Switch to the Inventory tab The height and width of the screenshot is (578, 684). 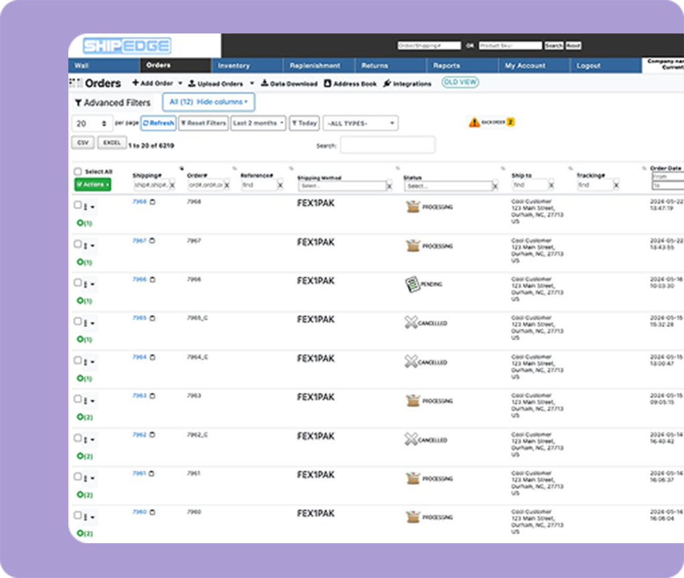point(234,66)
